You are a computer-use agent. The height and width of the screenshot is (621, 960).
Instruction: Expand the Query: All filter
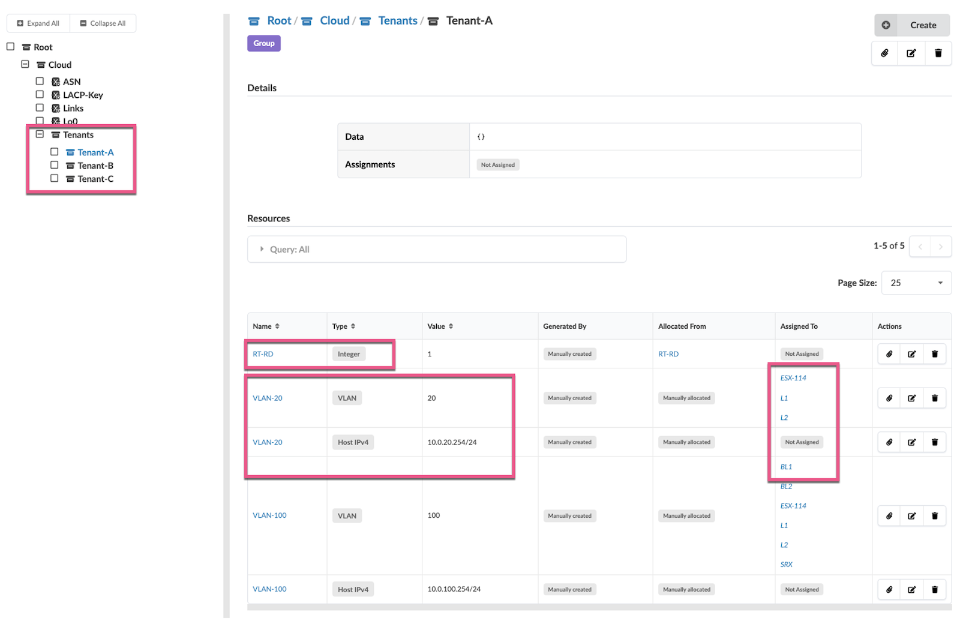[x=436, y=249]
